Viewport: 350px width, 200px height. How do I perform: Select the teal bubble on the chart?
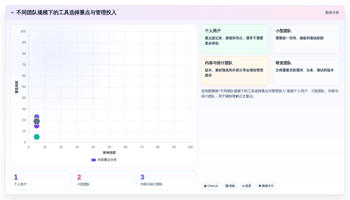[37, 137]
